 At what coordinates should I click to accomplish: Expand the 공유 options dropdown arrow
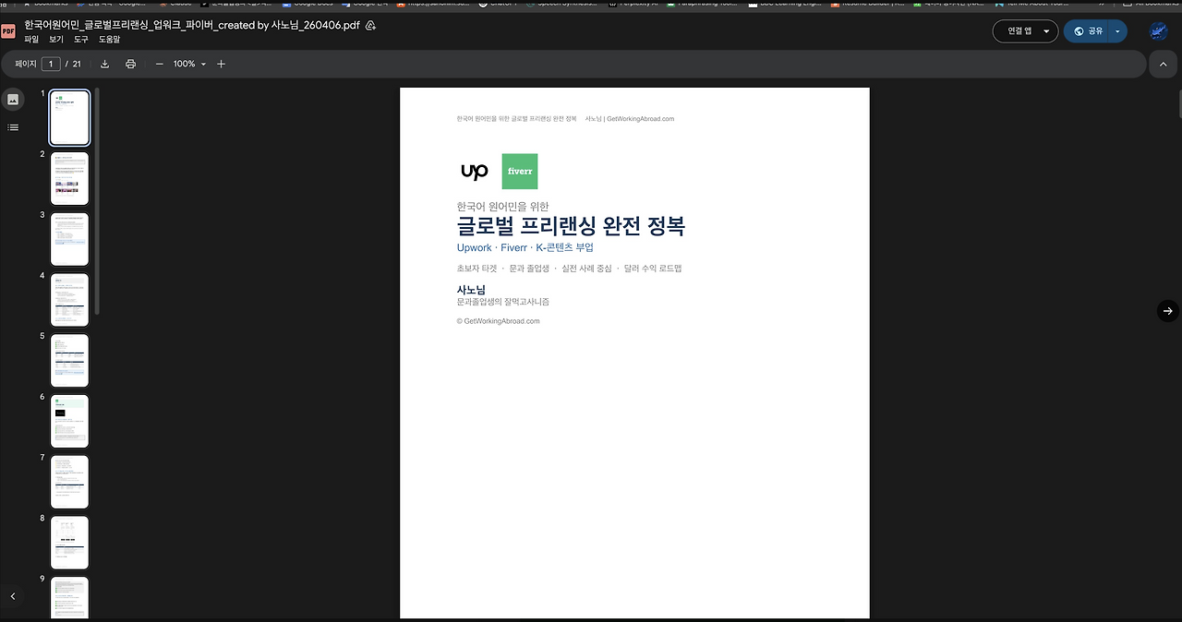click(x=1117, y=31)
